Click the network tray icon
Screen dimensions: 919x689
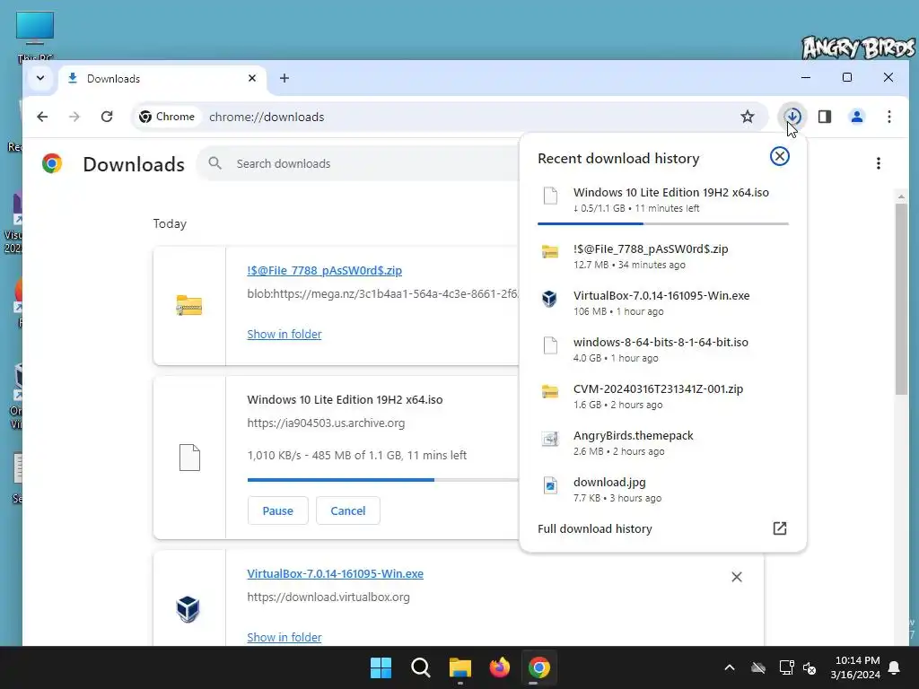point(786,667)
